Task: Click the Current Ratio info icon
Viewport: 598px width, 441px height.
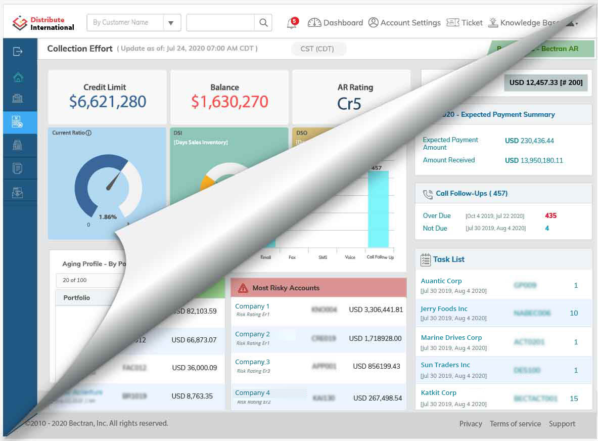Action: tap(88, 133)
